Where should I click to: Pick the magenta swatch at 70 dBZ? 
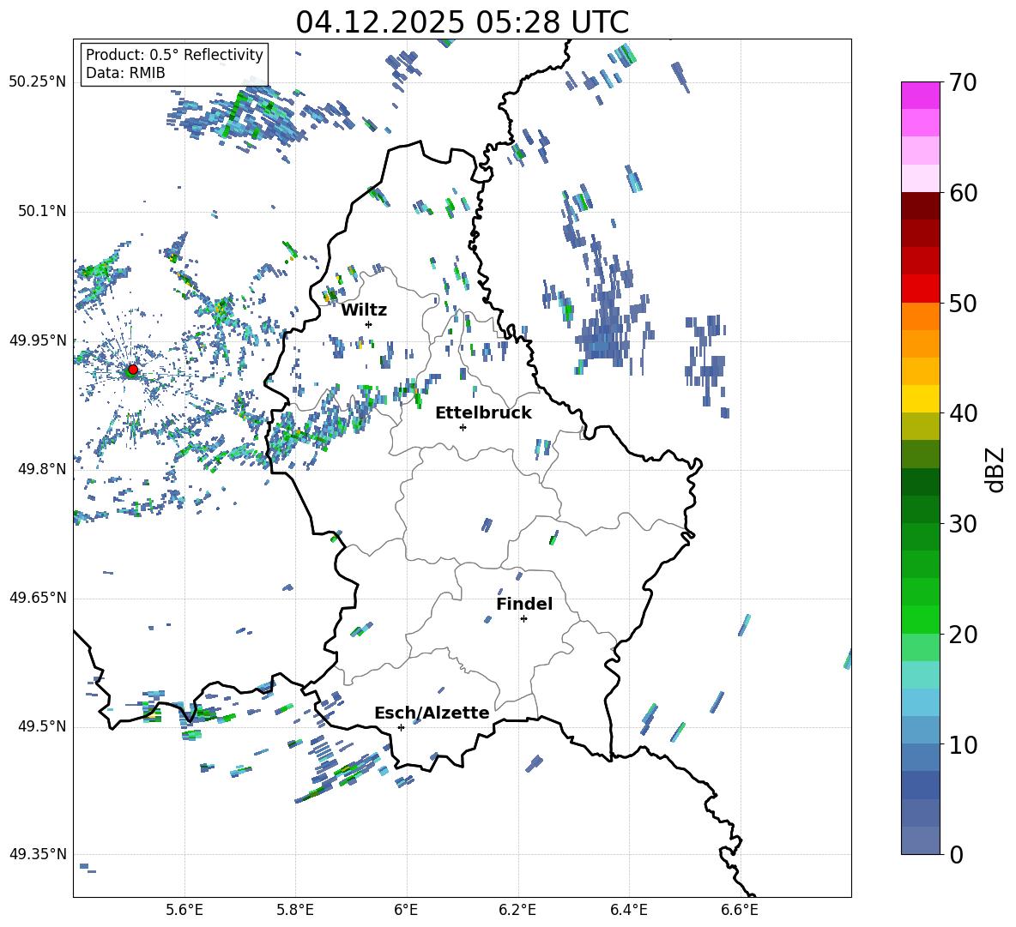pyautogui.click(x=921, y=95)
